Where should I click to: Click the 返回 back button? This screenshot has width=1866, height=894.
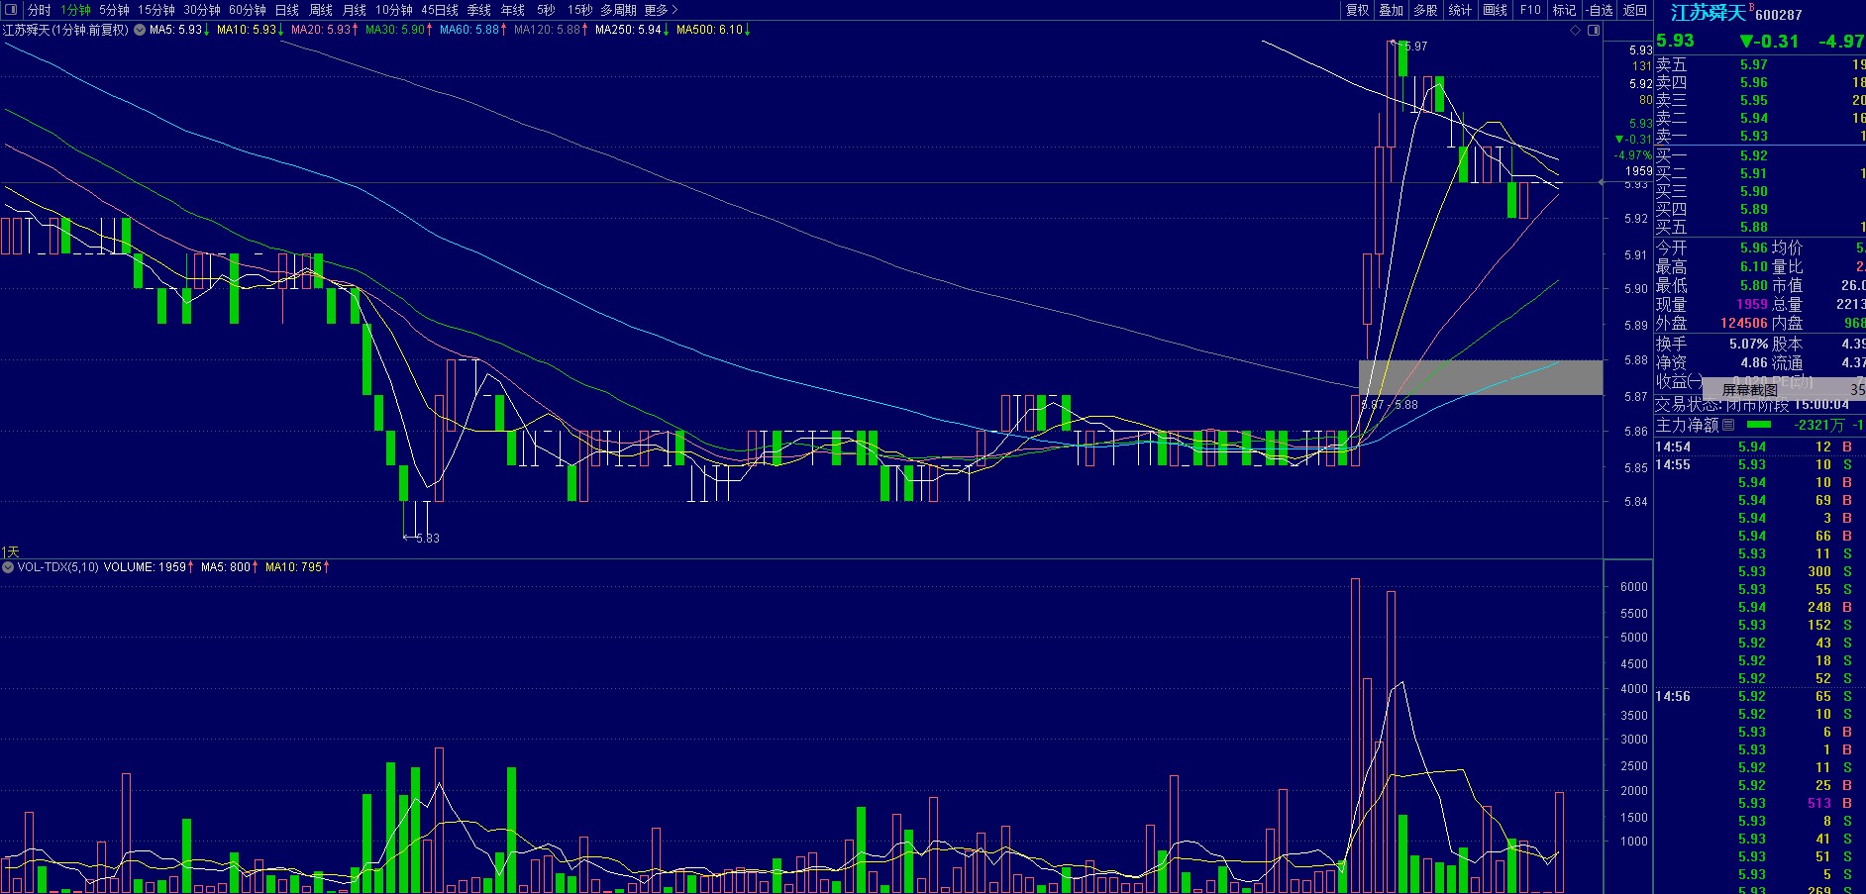[1635, 10]
